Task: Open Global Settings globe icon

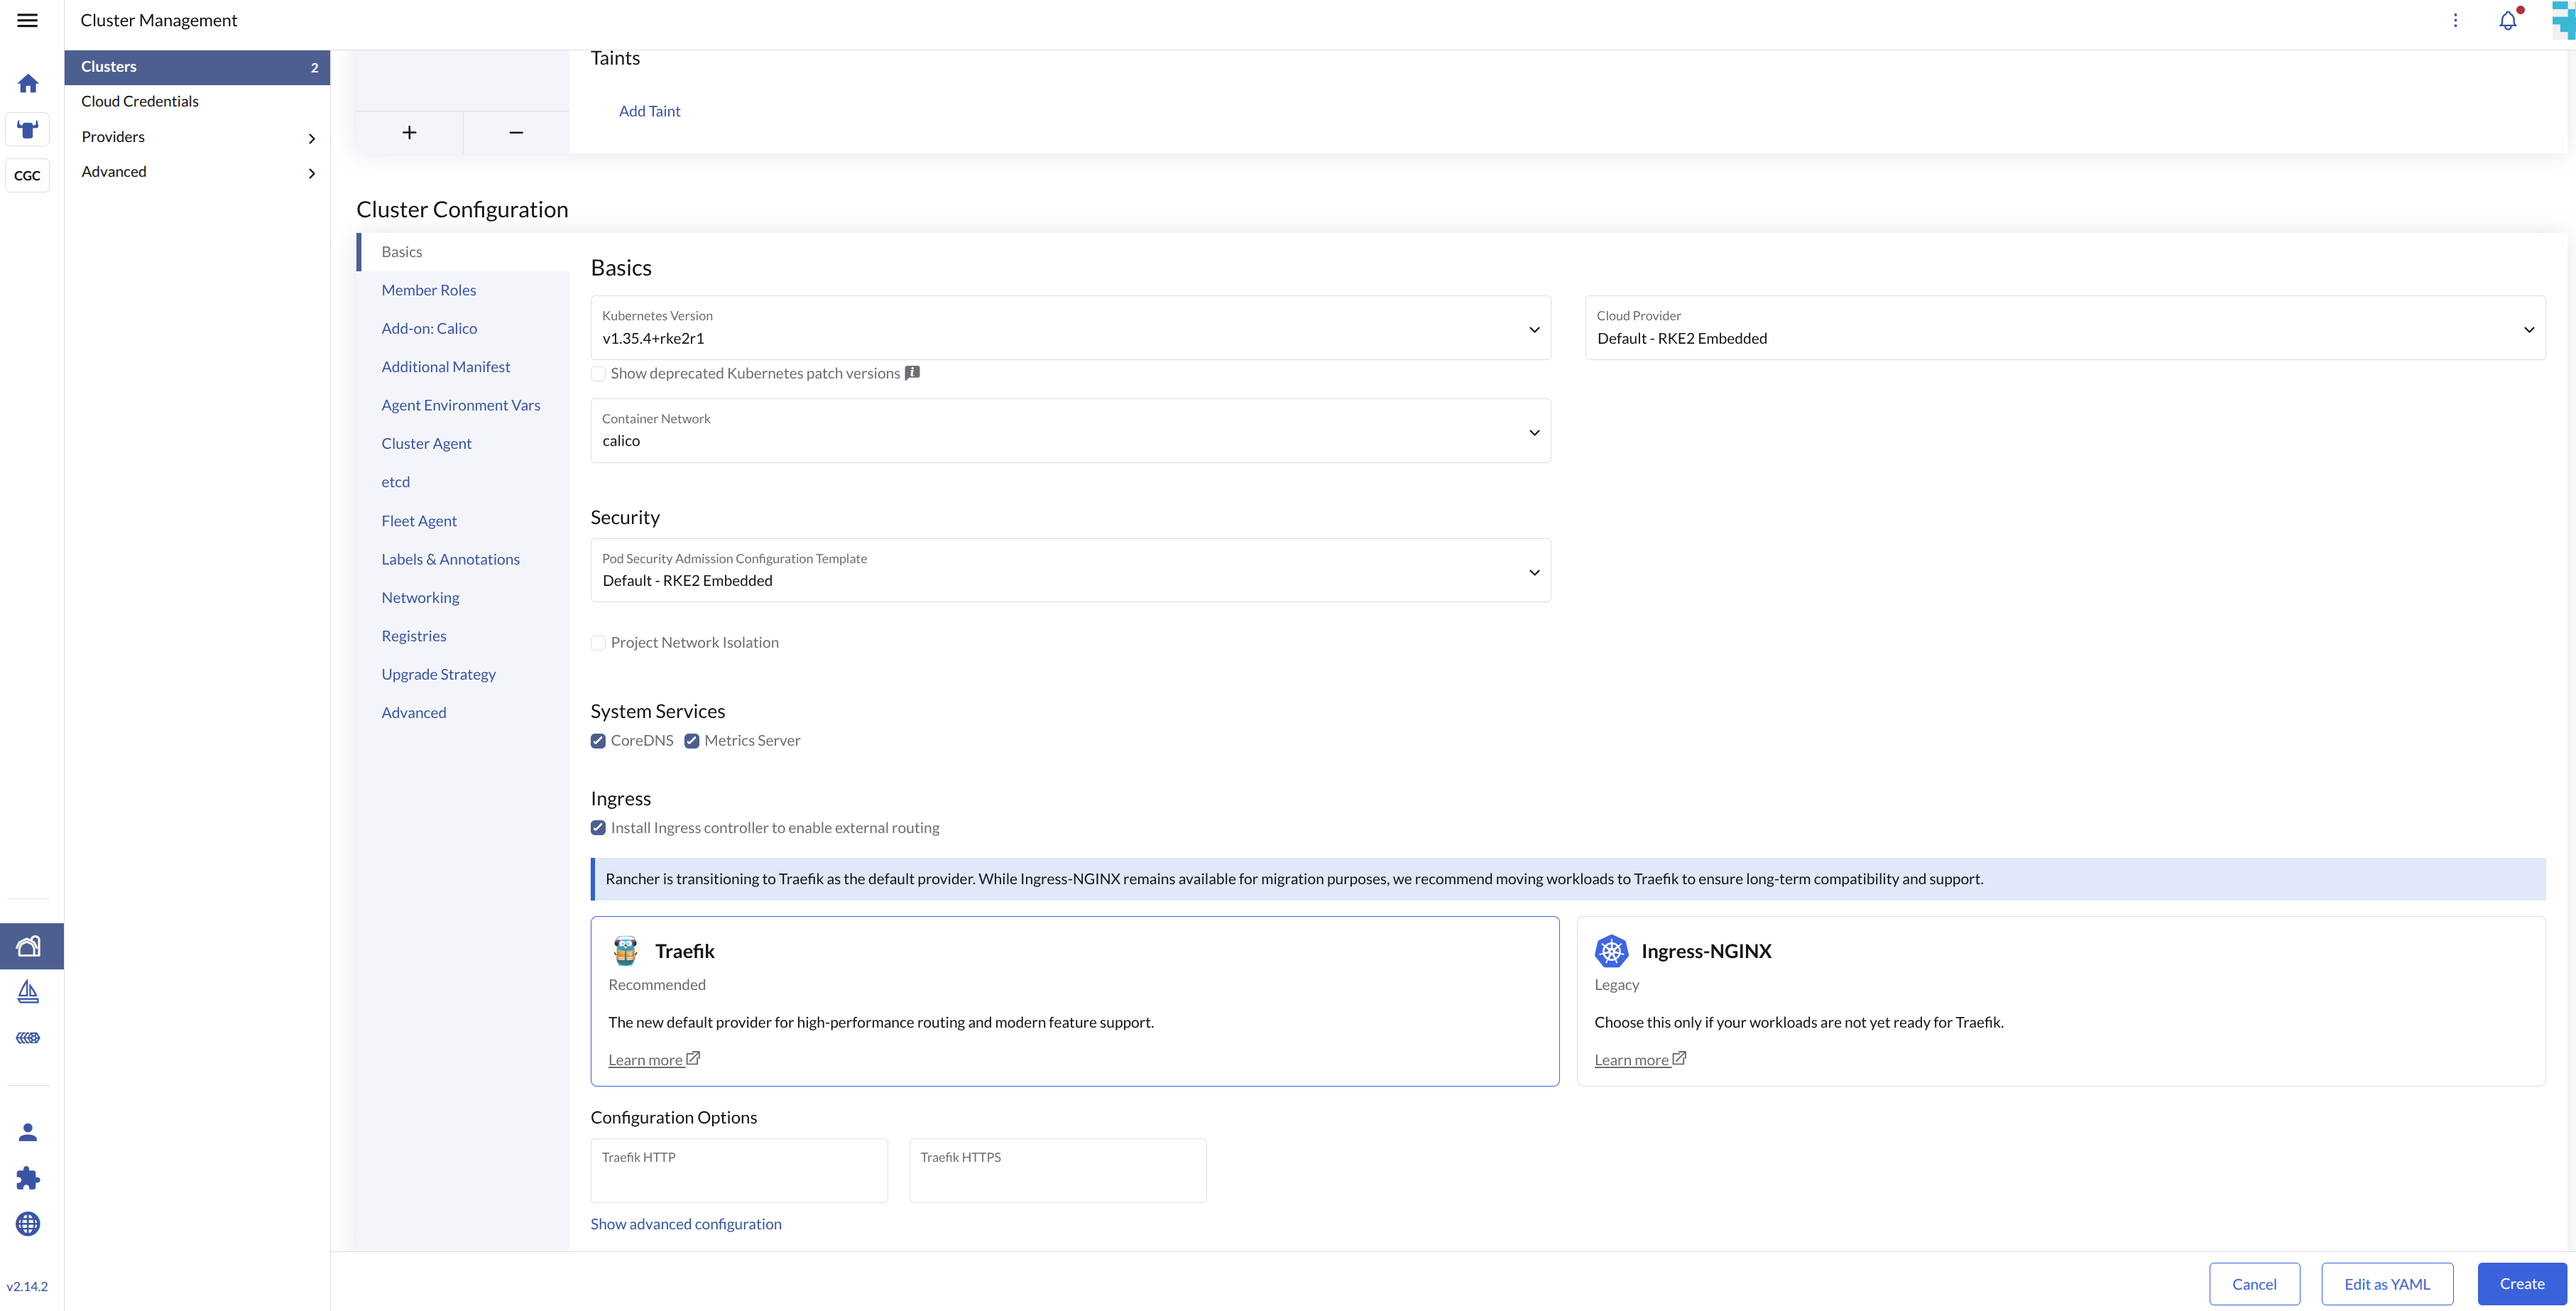Action: pos(28,1224)
